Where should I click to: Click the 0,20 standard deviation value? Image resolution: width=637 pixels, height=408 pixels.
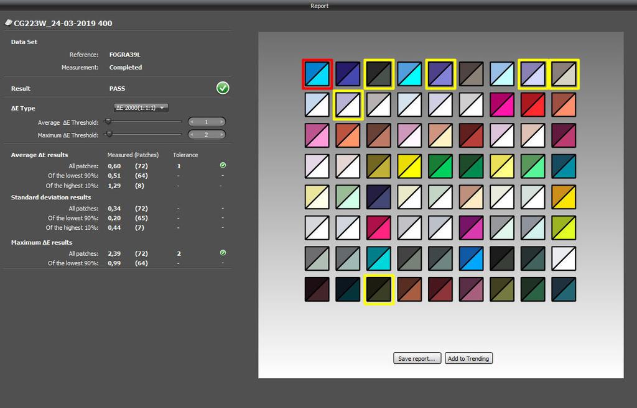coord(114,218)
